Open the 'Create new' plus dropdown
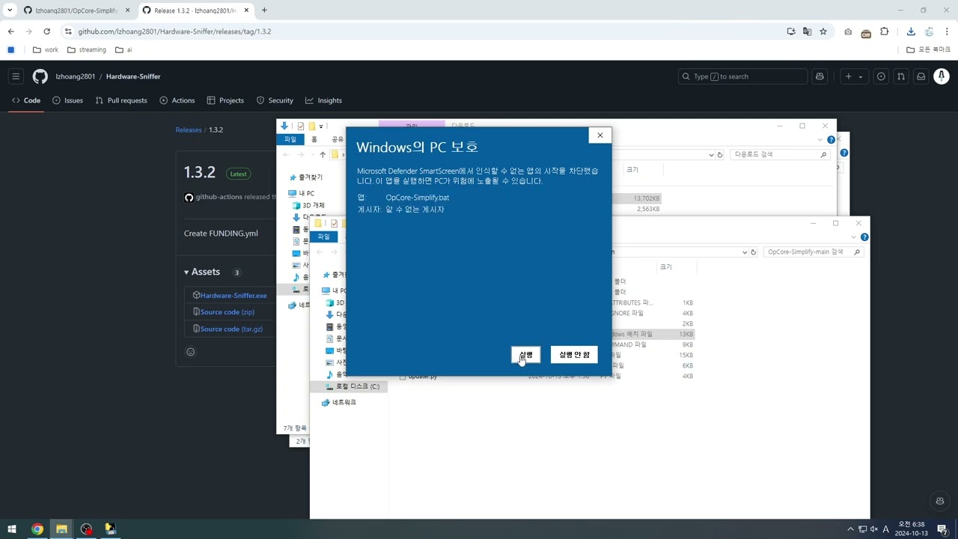958x539 pixels. [x=853, y=76]
